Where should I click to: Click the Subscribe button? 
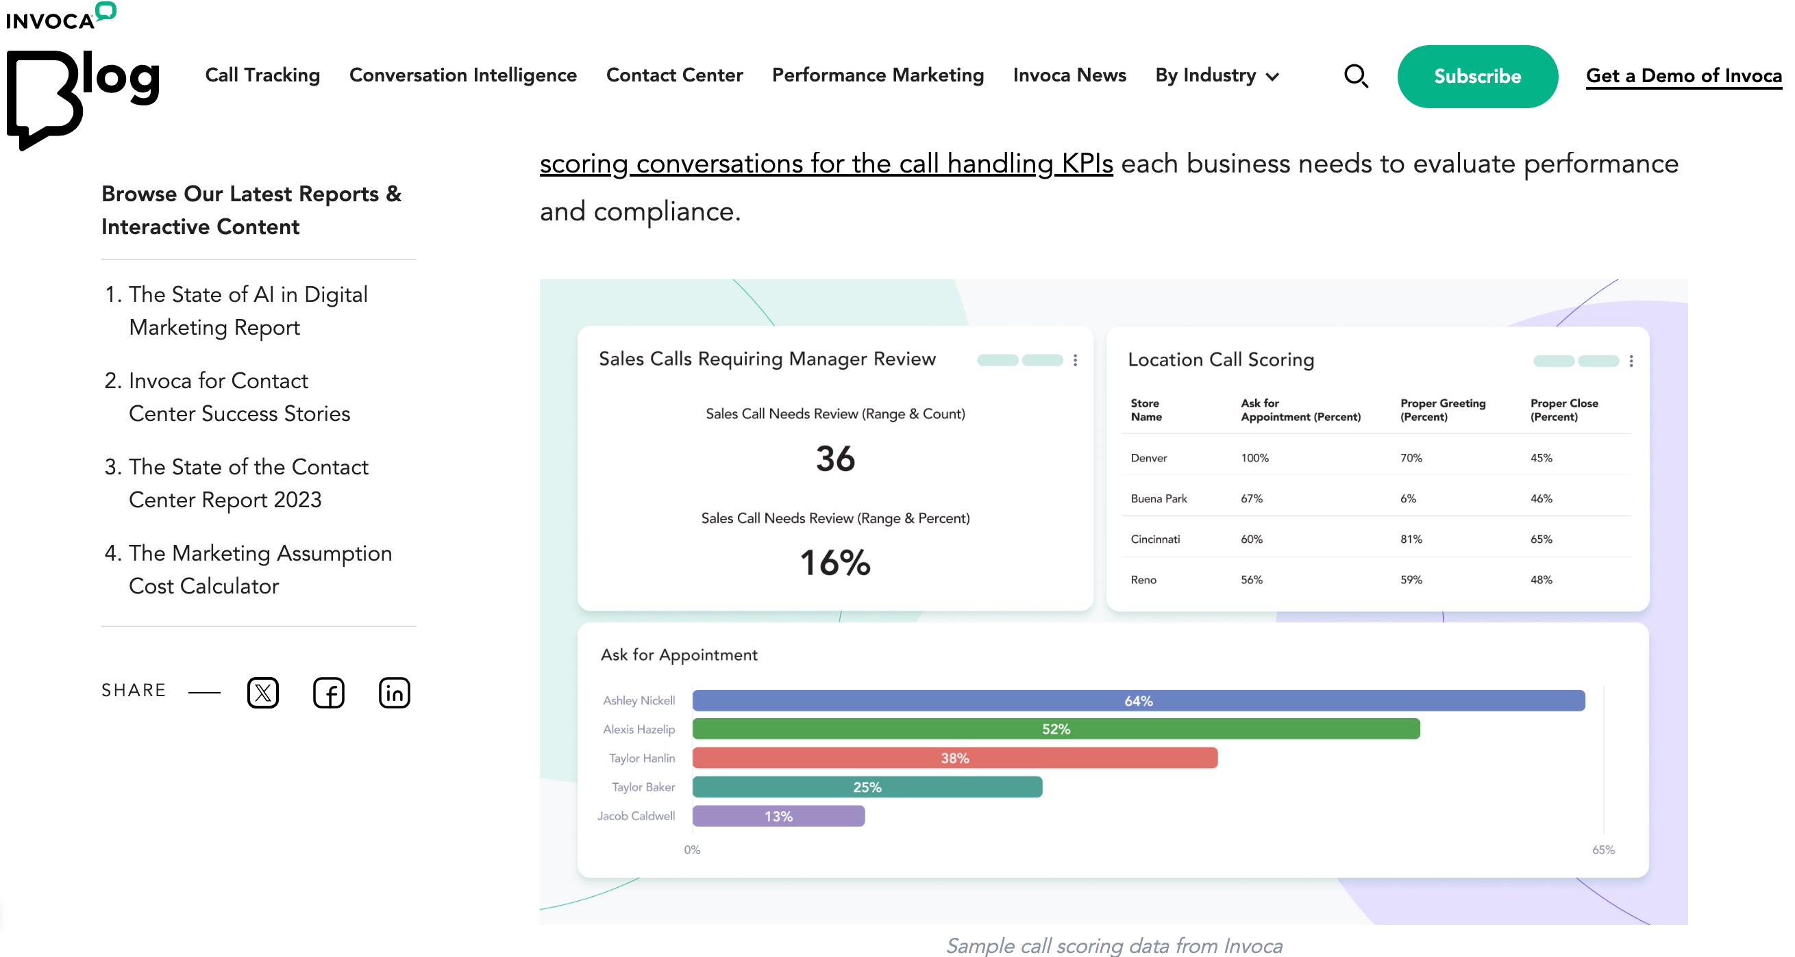[x=1477, y=76]
